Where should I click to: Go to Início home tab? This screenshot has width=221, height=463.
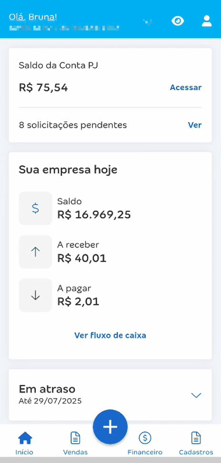pos(25,443)
